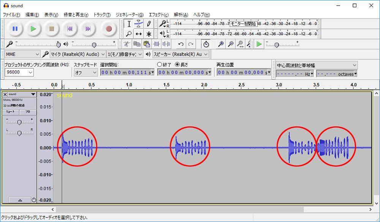This screenshot has height=222, width=380.
Task: Select the Draw (pencil) tool
Action: [x=149, y=24]
